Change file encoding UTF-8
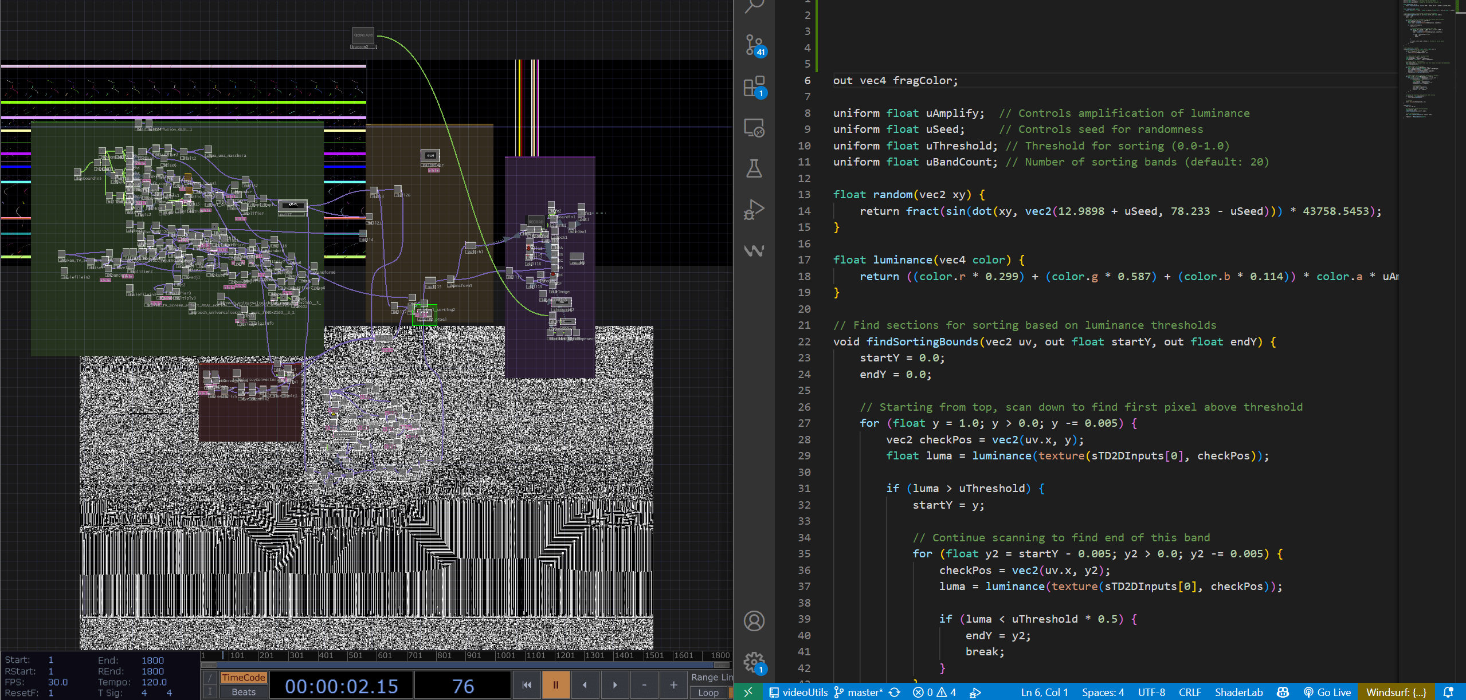The image size is (1466, 700). tap(1151, 692)
